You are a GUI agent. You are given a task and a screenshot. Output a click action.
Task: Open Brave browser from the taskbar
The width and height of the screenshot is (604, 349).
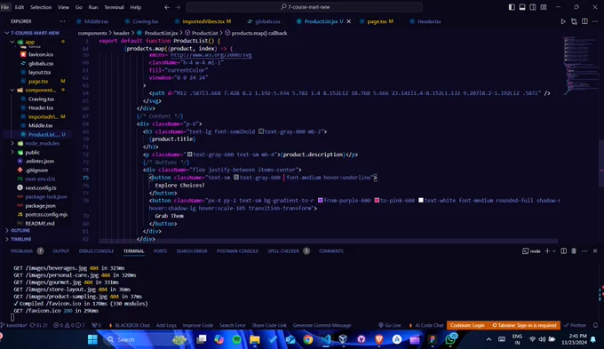379,339
